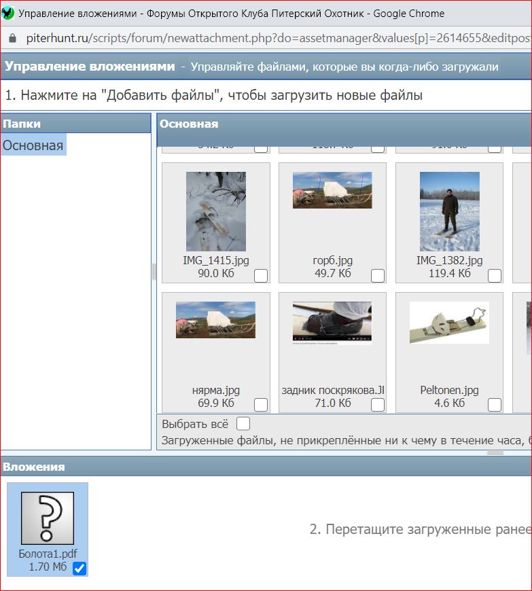Uncheck the Болота1.pdf attachment checkbox
Viewport: 532px width, 591px height.
point(79,568)
